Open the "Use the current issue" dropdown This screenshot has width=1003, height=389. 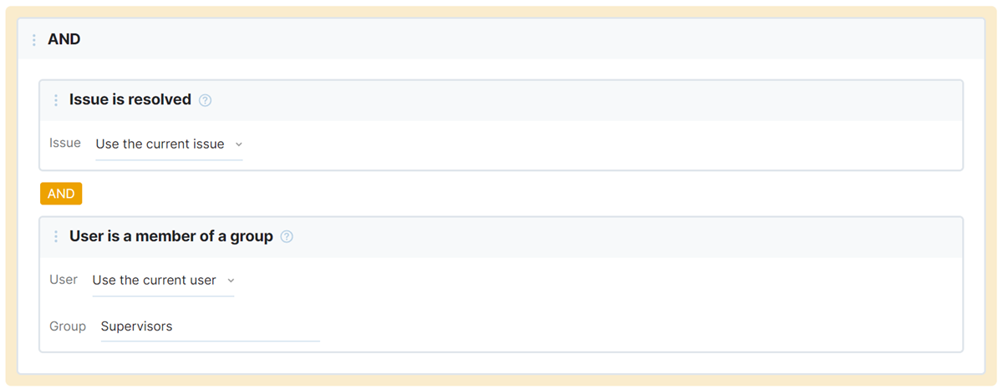click(x=160, y=144)
